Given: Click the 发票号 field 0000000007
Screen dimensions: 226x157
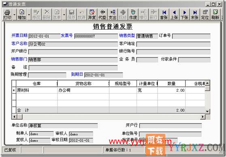Looking at the screenshot, I should [x=96, y=36].
